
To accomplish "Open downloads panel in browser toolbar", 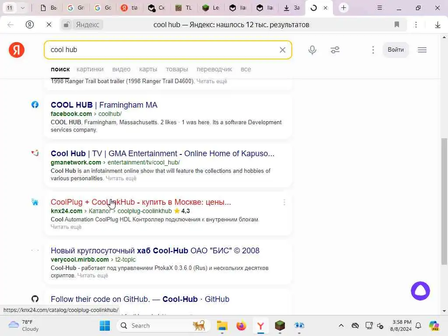I will point(437,25).
